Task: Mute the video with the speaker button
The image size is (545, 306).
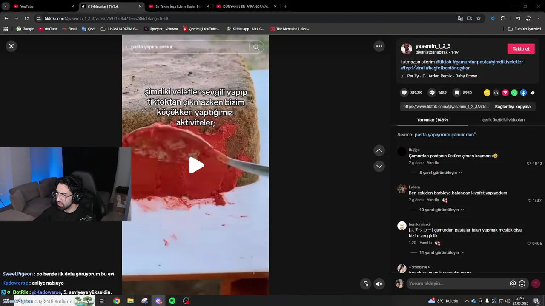Action: click(x=379, y=284)
